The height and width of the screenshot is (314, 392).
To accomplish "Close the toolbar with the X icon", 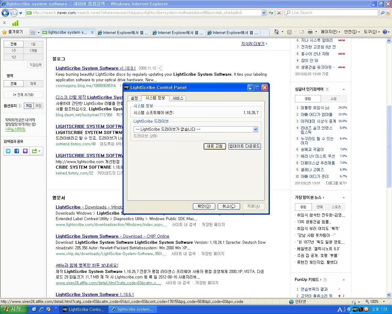I will (4, 23).
